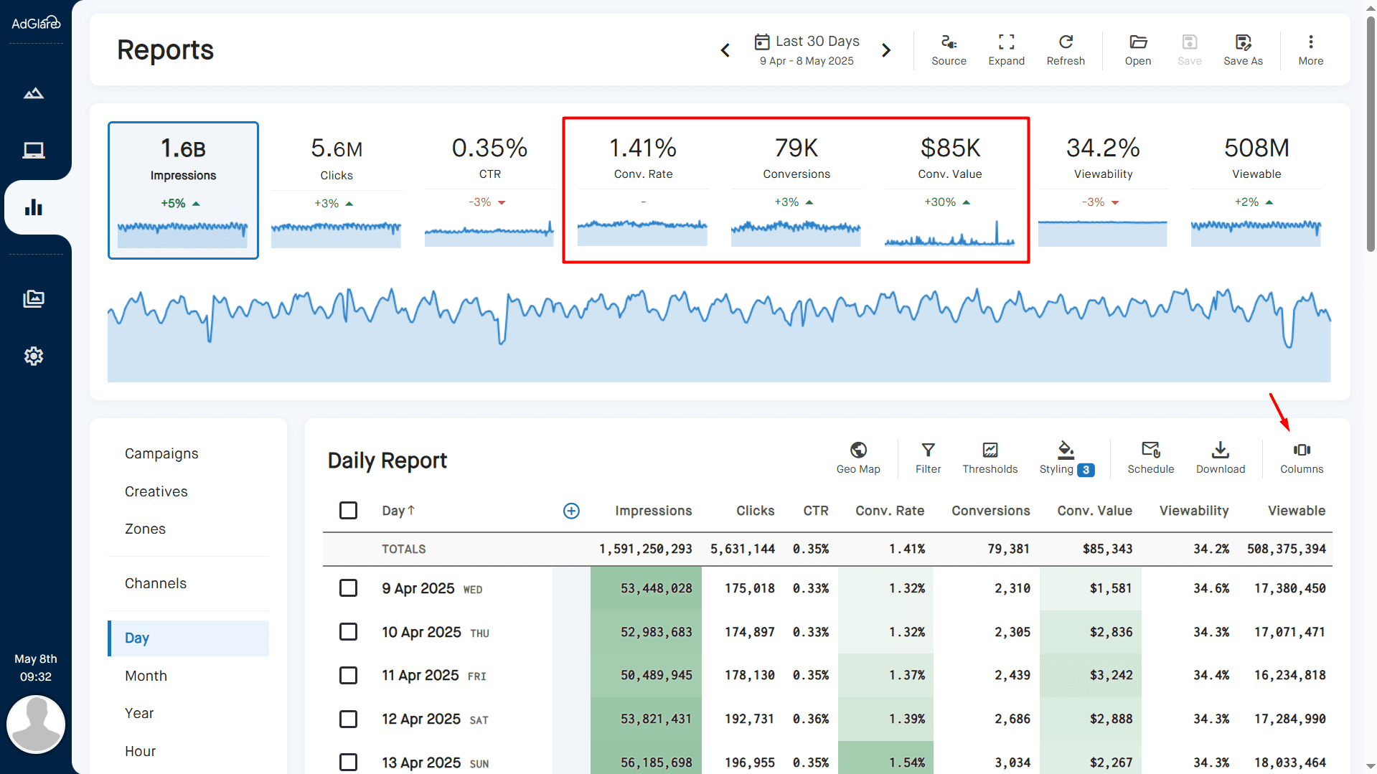Select the 9 Apr 2025 row checkbox
This screenshot has height=774, width=1377.
point(349,588)
